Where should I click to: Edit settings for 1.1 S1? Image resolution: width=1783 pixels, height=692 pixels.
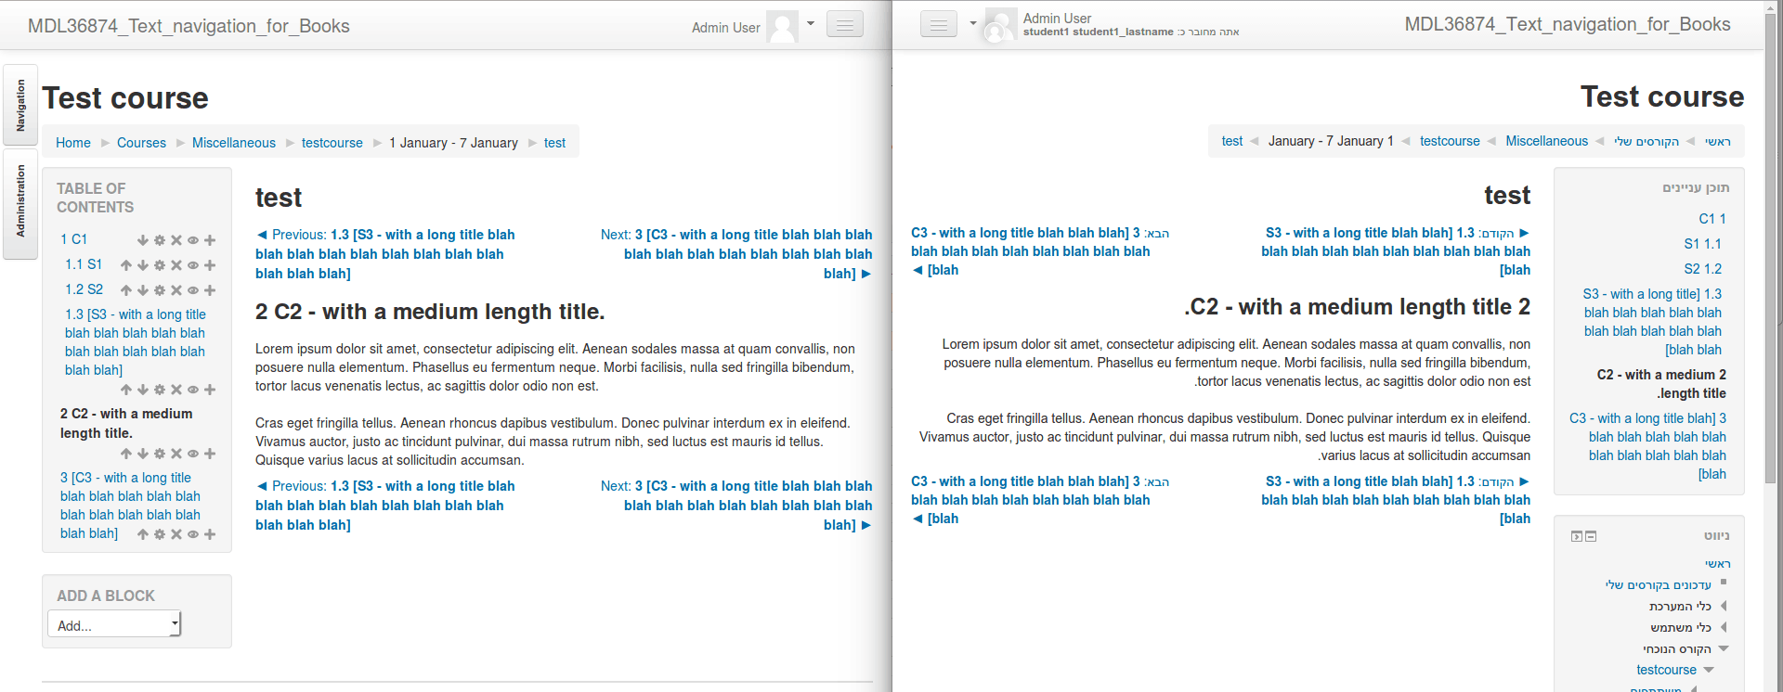tap(160, 265)
